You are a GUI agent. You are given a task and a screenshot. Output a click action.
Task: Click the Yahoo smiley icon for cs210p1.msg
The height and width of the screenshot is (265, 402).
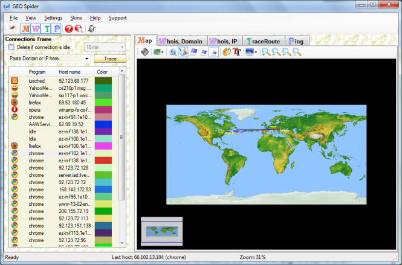15,88
